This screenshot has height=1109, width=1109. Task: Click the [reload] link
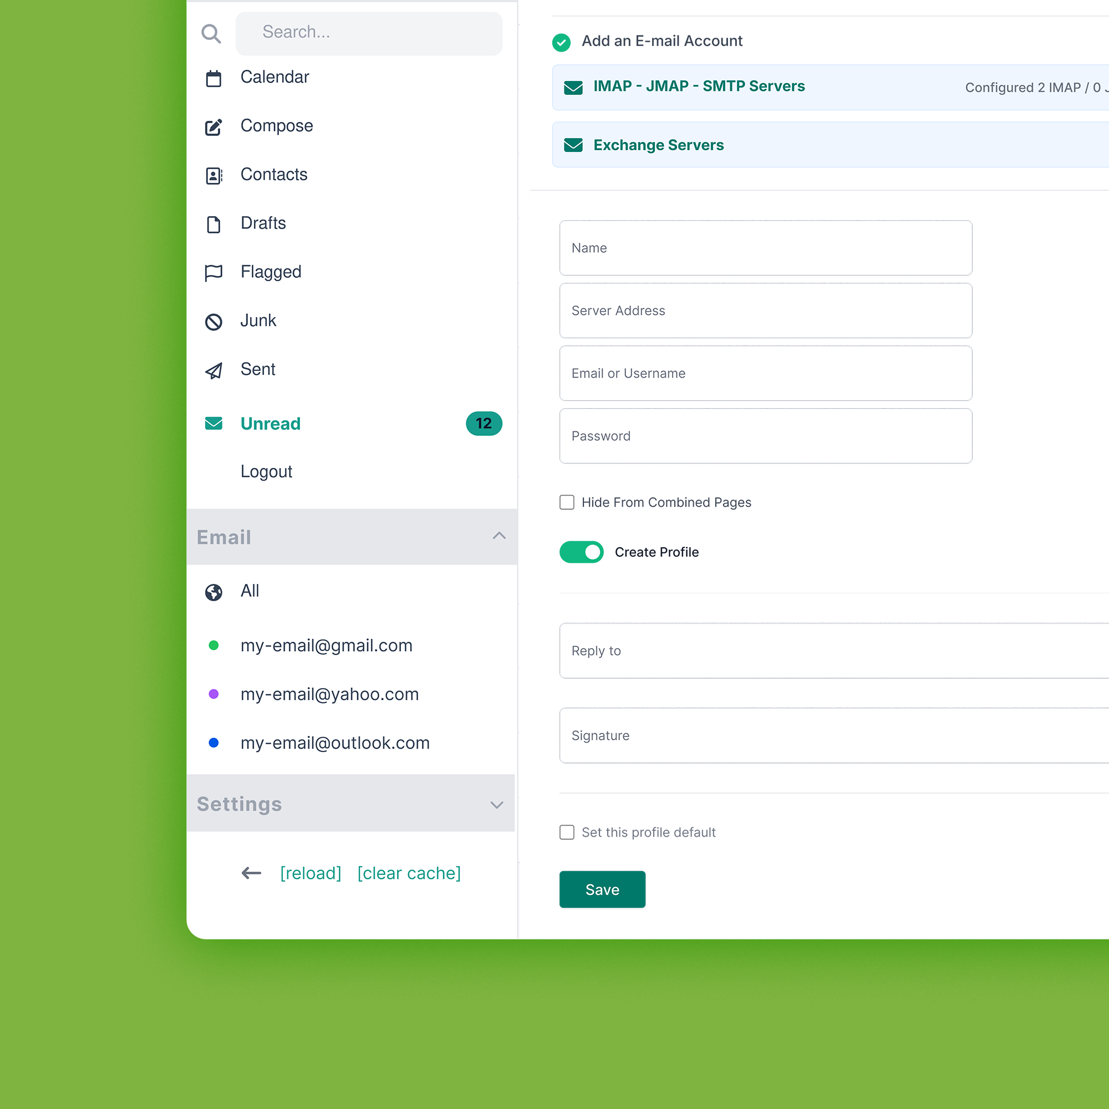click(311, 873)
